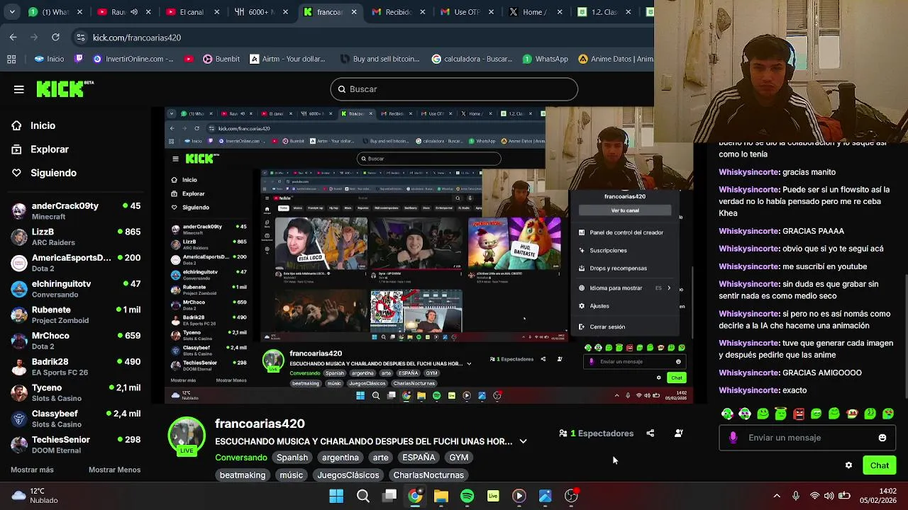This screenshot has width=908, height=510.
Task: Click the Enviar un mensaje input
Action: pos(807,438)
